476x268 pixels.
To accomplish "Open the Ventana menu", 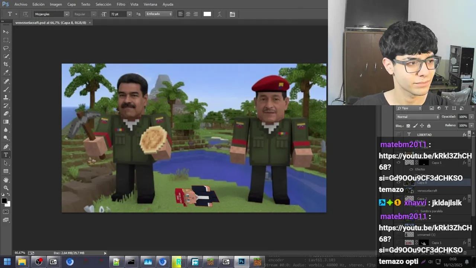I will click(x=150, y=4).
